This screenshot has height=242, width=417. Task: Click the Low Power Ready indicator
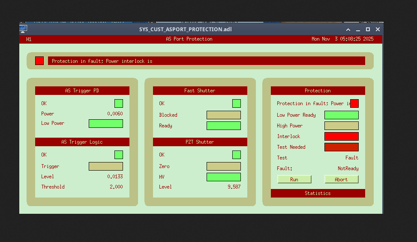pos(341,115)
